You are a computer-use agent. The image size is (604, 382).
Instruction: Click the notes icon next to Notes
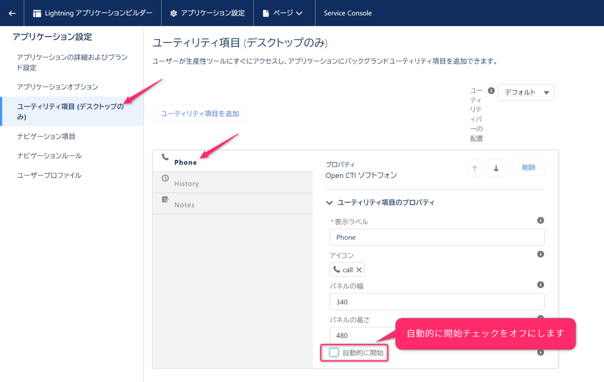[x=165, y=199]
